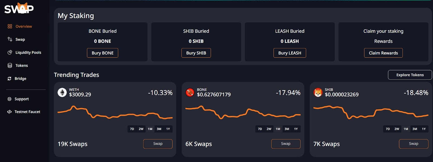Select the 1Y range on the SHIB chart
The height and width of the screenshot is (162, 433).
[424, 129]
